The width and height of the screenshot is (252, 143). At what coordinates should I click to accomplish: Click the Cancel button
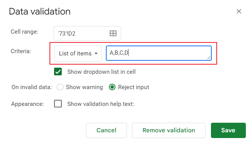coord(106,130)
